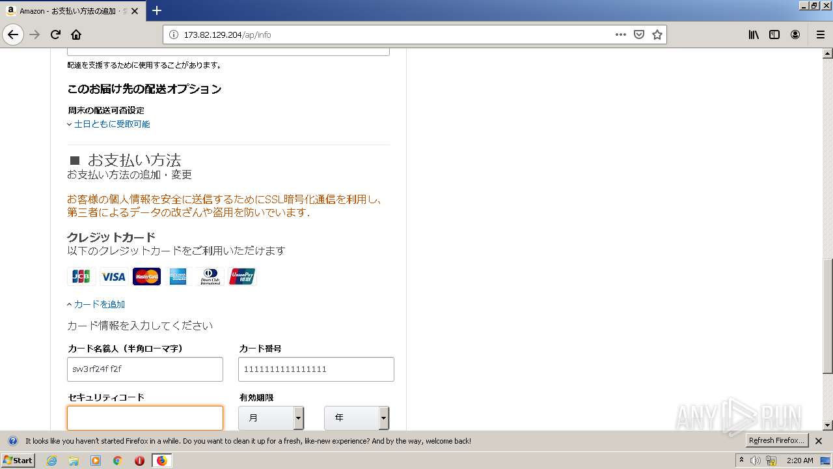Viewport: 833px width, 469px height.
Task: Click the UnionPay logo
Action: 243,277
